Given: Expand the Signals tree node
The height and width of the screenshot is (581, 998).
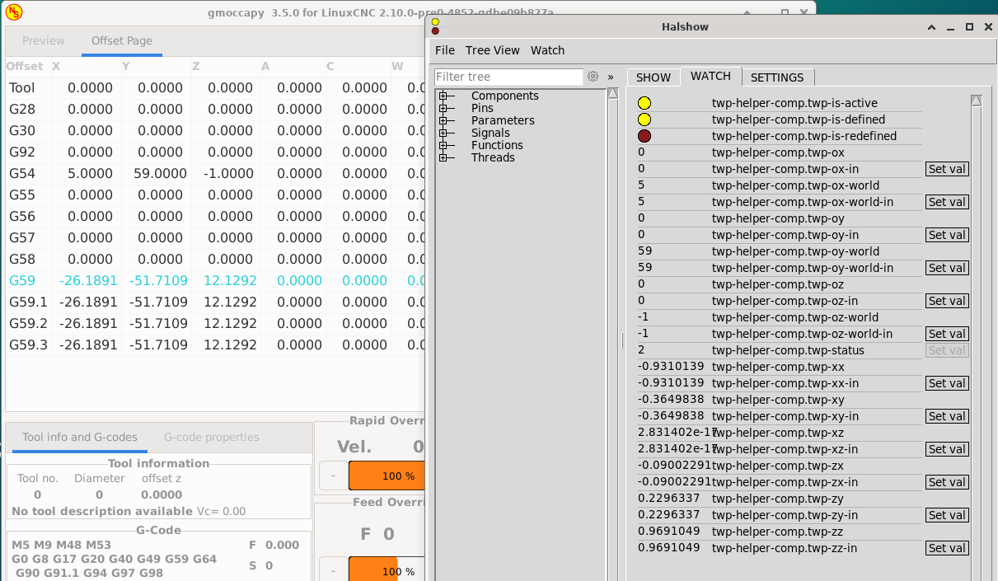Looking at the screenshot, I should (443, 133).
